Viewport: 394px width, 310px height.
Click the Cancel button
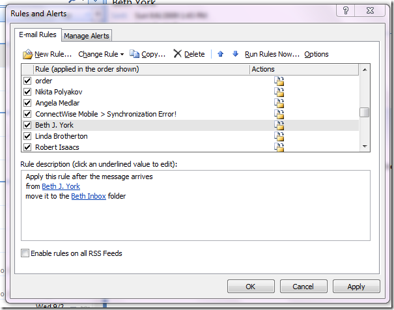coord(303,287)
